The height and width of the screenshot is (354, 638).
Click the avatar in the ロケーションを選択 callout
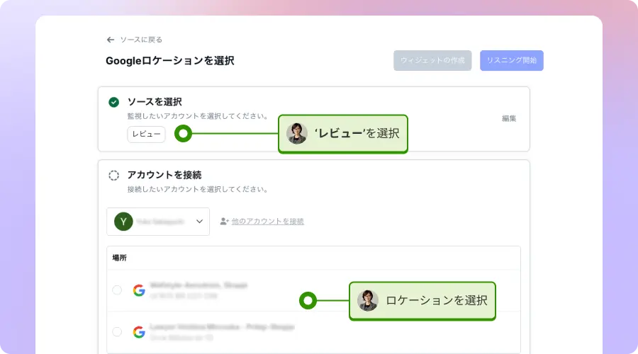tap(367, 301)
